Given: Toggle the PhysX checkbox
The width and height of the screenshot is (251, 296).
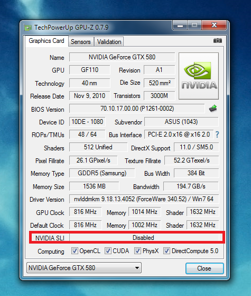Looking at the screenshot, I should coord(137,251).
